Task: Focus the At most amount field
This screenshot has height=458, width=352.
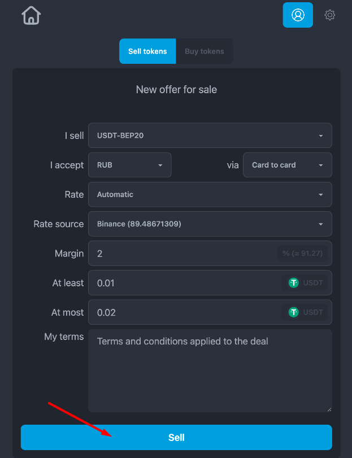Action: [x=184, y=312]
